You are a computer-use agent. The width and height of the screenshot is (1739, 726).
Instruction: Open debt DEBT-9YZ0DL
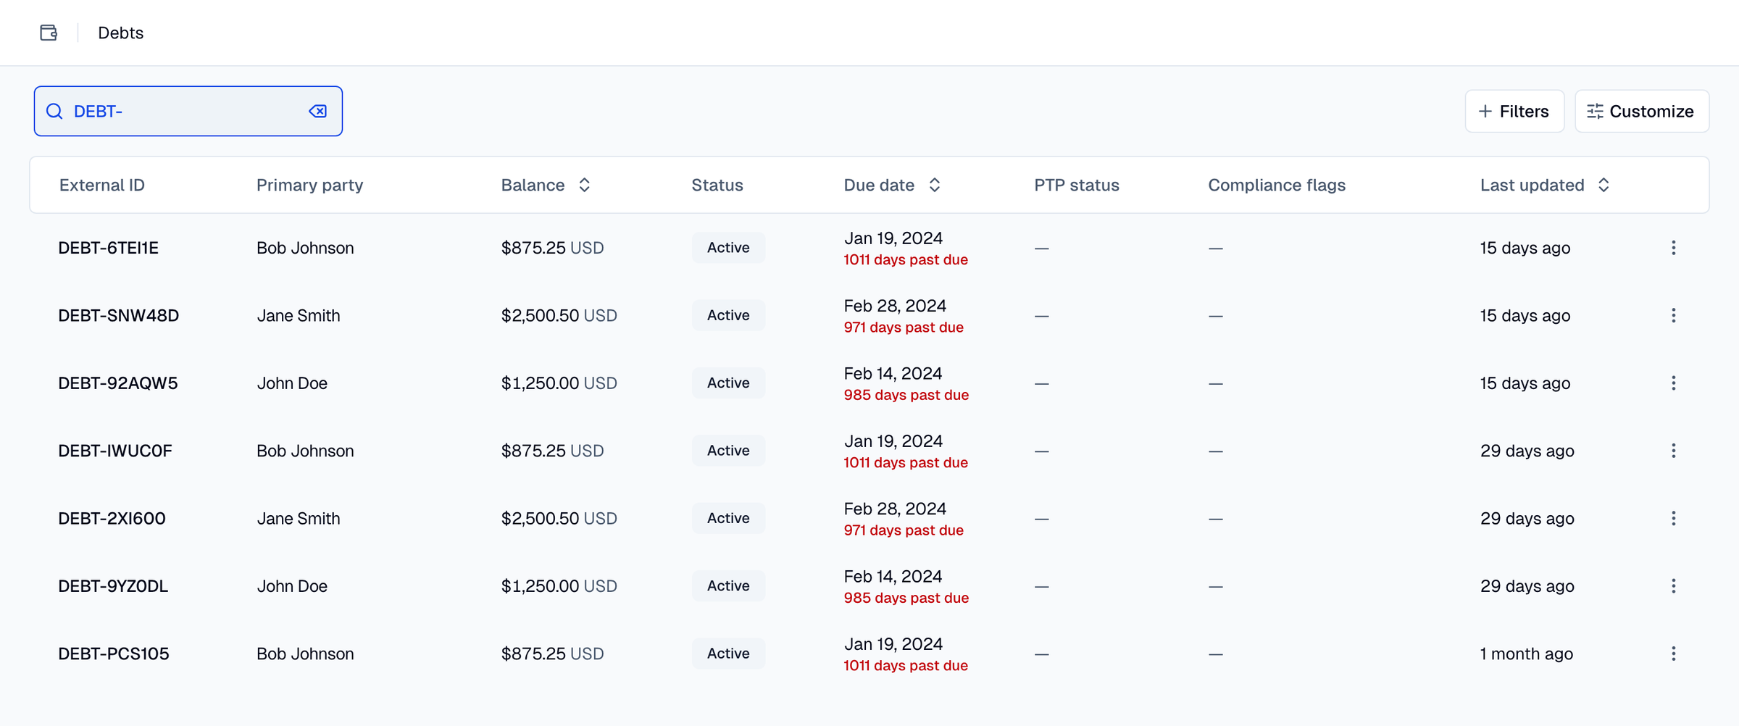(x=113, y=585)
